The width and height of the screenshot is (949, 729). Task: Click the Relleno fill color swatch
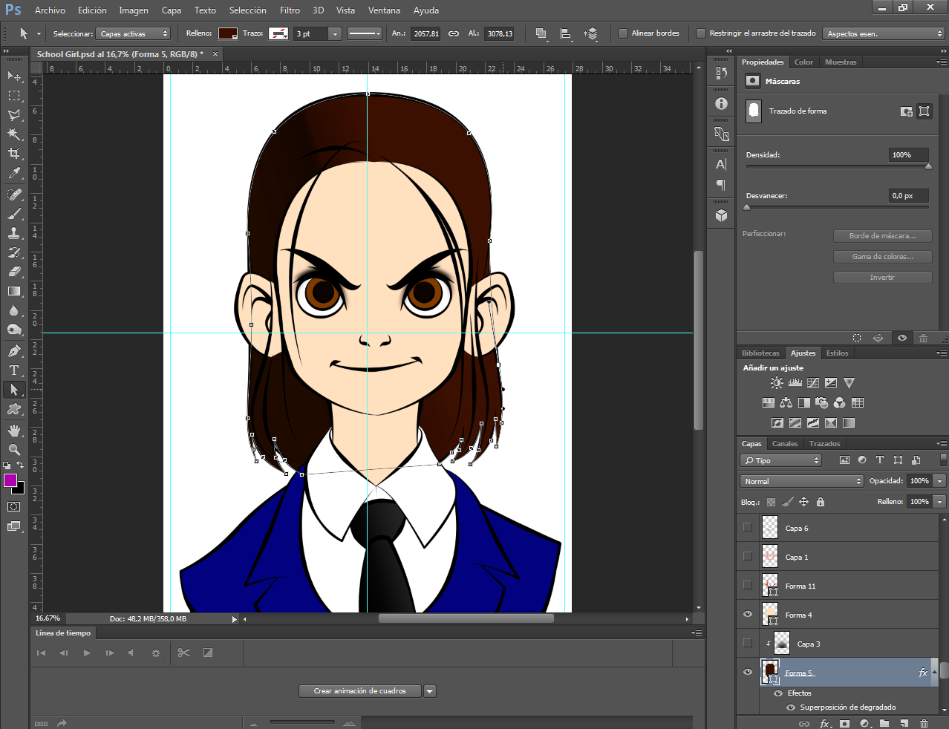[x=228, y=33]
